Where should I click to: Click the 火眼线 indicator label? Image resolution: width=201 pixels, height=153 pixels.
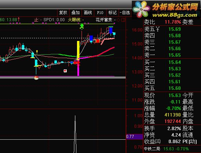point(76,20)
